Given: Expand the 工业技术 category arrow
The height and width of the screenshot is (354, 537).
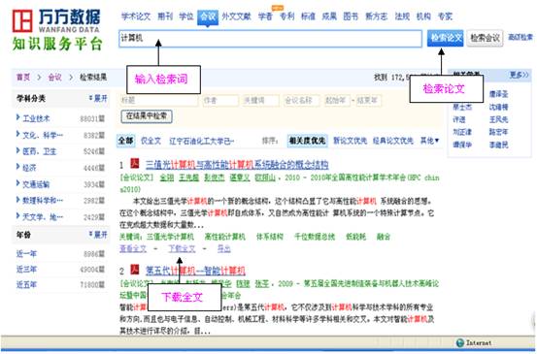Looking at the screenshot, I should 18,117.
